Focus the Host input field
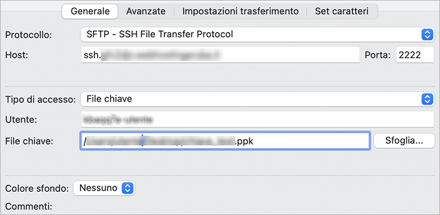Image resolution: width=440 pixels, height=215 pixels. point(220,55)
